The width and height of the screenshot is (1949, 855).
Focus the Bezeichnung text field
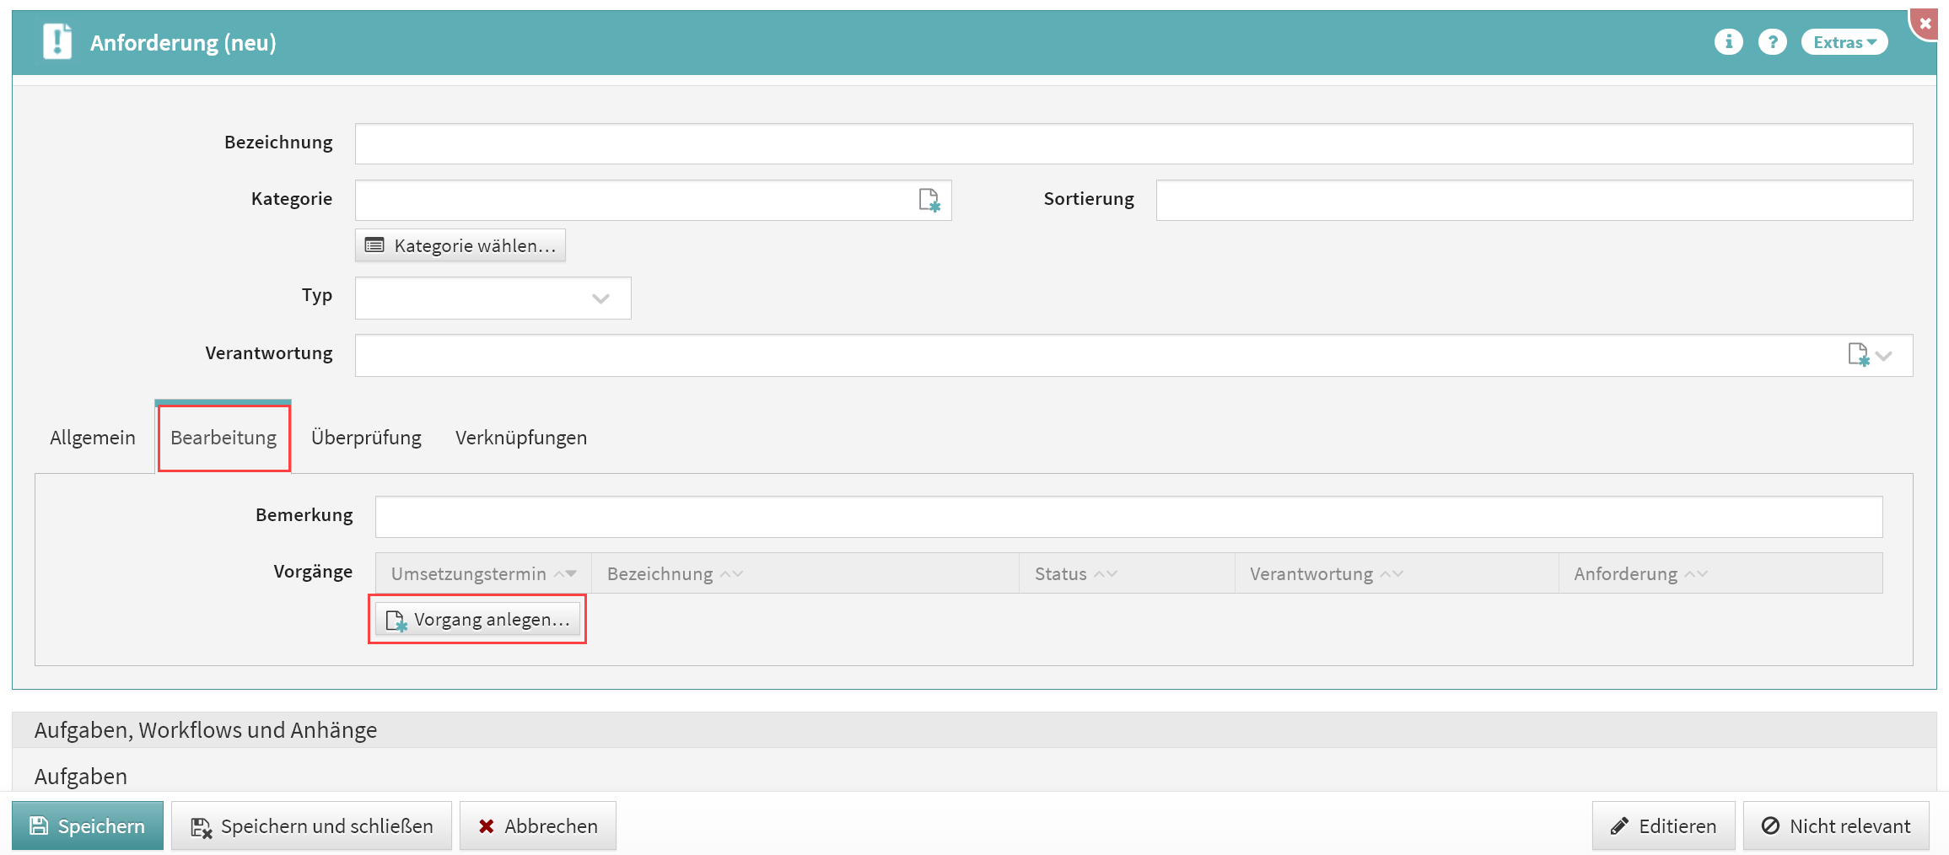[1133, 144]
